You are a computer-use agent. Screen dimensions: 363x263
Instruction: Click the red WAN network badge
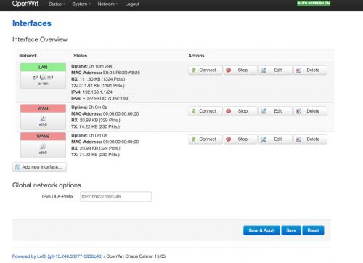pyautogui.click(x=43, y=108)
